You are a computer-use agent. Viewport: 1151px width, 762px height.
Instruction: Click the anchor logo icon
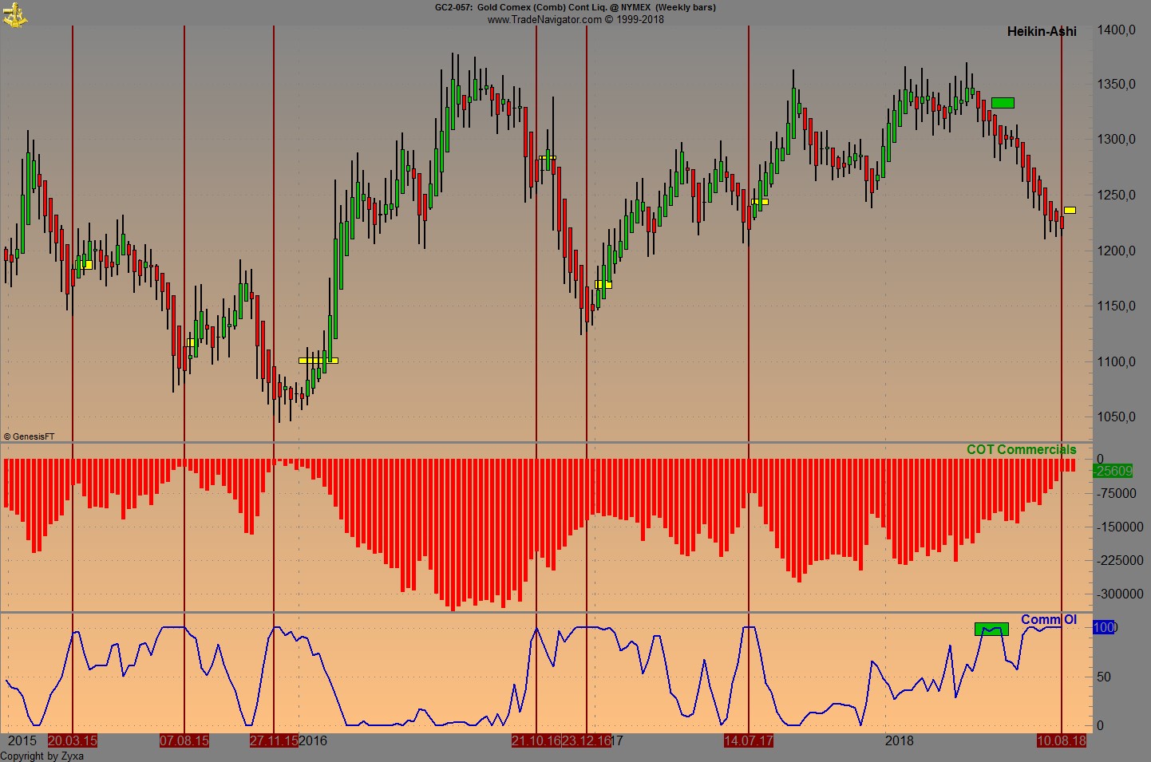14,14
